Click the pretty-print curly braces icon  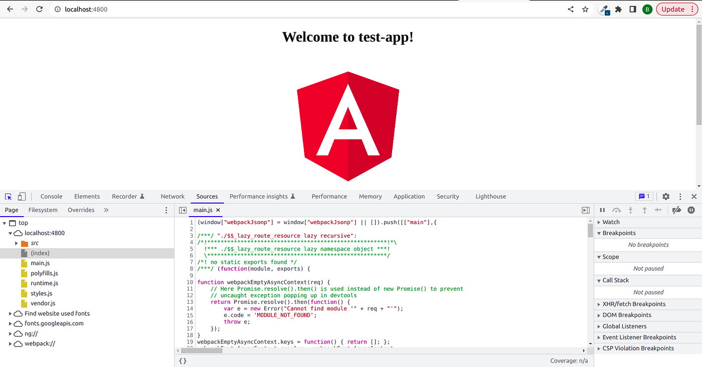[x=183, y=360]
